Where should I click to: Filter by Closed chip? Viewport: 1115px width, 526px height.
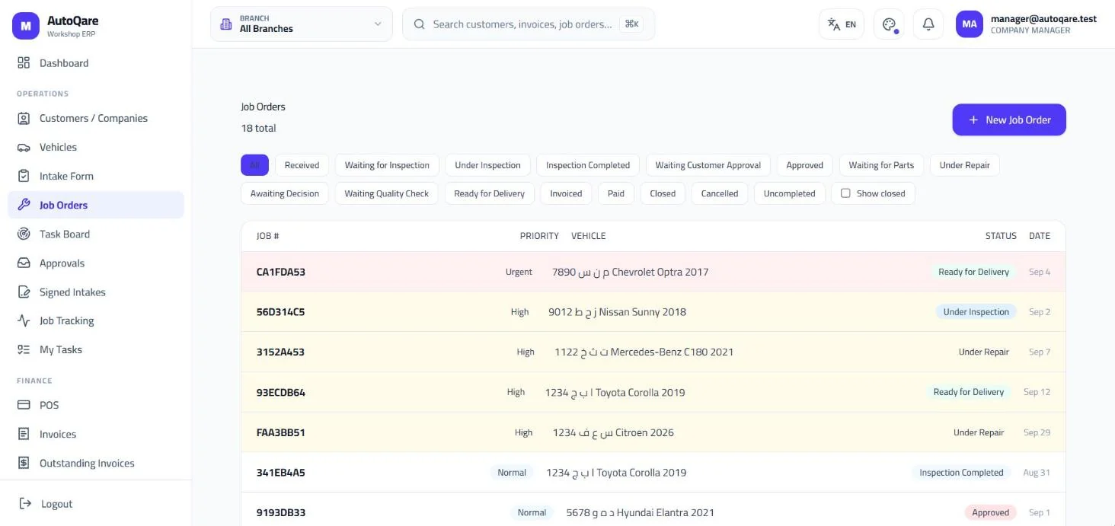(663, 193)
